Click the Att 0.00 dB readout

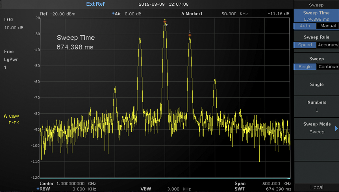[x=128, y=14]
